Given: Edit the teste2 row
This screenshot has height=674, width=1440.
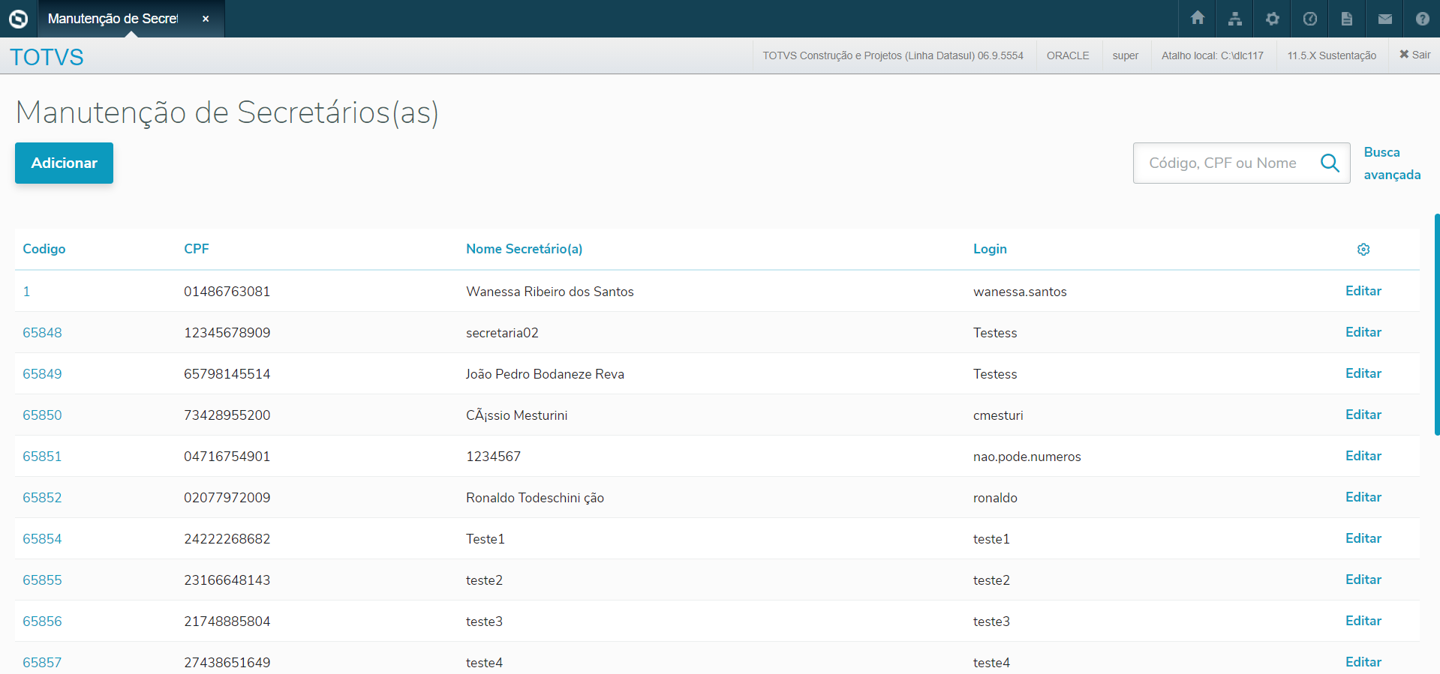Looking at the screenshot, I should pyautogui.click(x=1363, y=580).
